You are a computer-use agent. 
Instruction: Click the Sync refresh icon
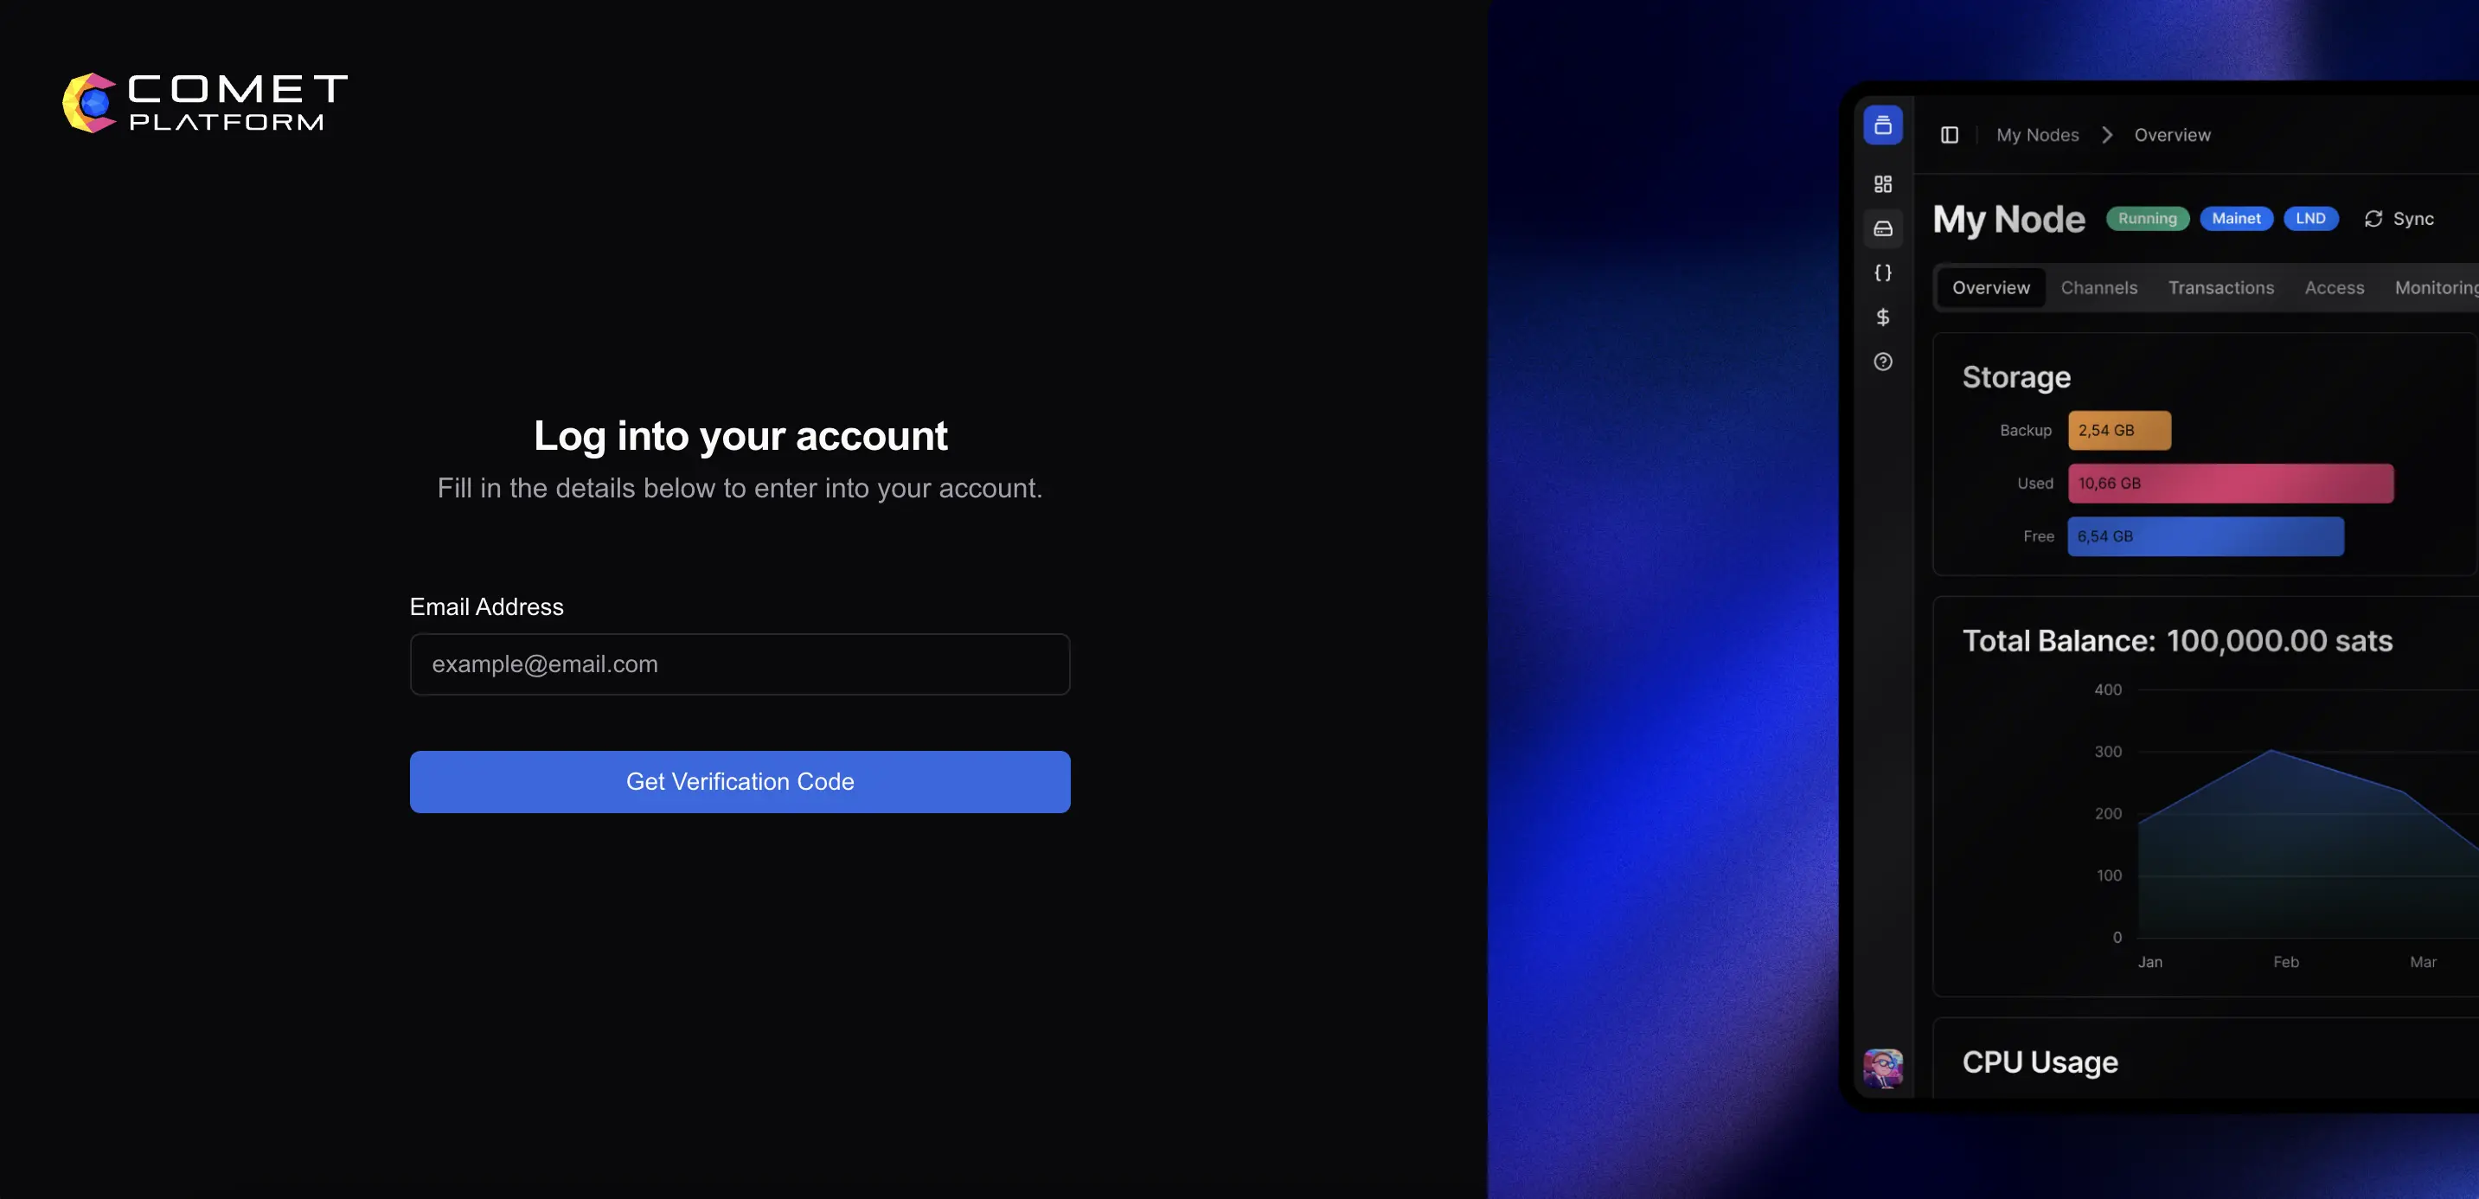click(x=2373, y=220)
